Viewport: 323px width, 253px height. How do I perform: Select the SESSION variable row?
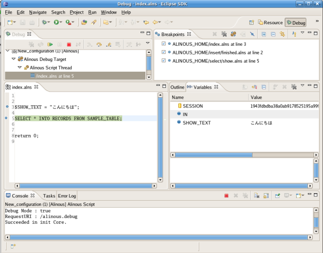click(x=244, y=106)
